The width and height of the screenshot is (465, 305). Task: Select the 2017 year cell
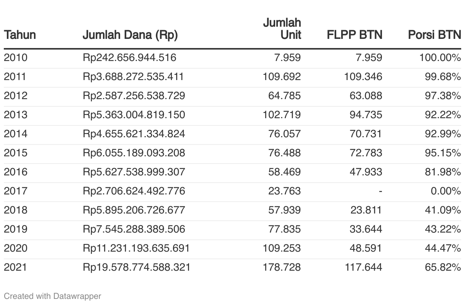[x=16, y=191]
